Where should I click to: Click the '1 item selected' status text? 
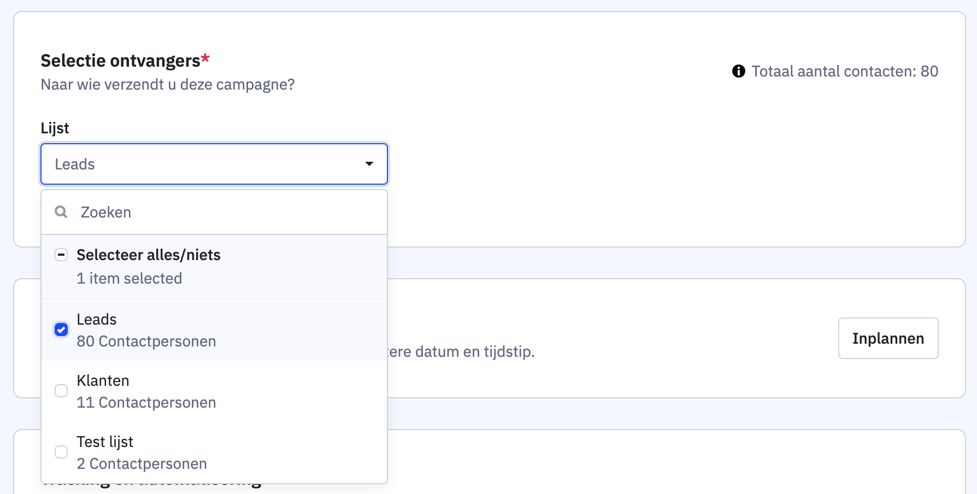[x=130, y=279]
